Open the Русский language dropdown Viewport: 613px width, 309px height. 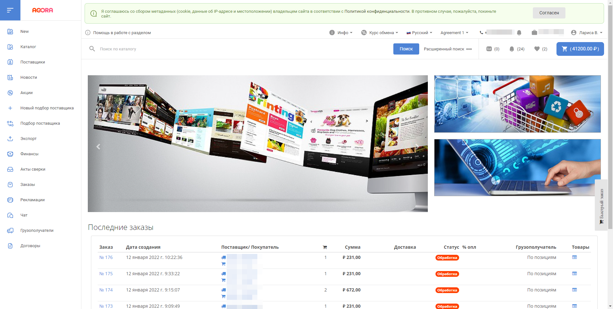(419, 33)
